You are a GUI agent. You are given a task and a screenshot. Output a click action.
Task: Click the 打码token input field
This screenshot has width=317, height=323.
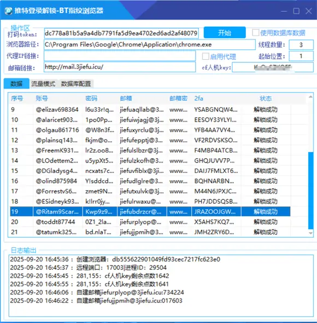[x=121, y=33]
